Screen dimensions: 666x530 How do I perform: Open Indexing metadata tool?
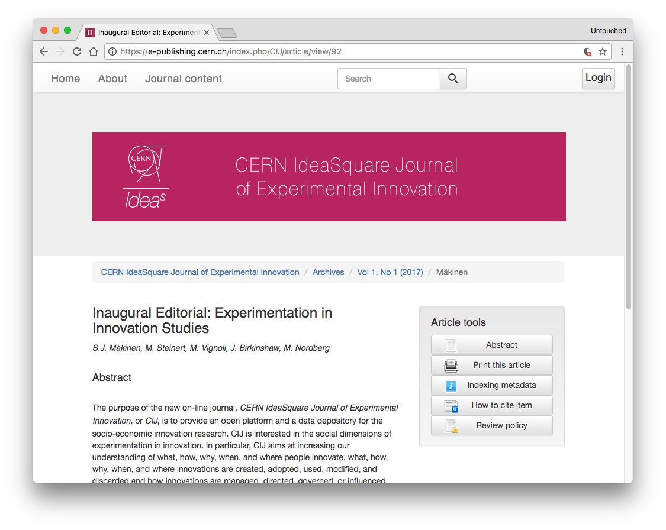(492, 385)
